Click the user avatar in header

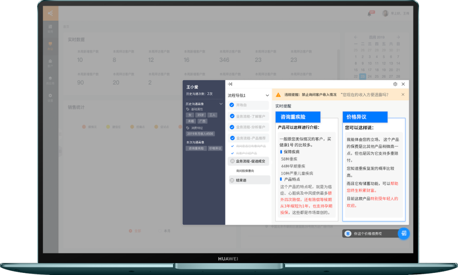click(x=385, y=13)
